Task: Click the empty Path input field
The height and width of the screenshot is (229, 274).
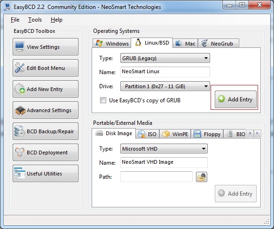Action: (157, 176)
